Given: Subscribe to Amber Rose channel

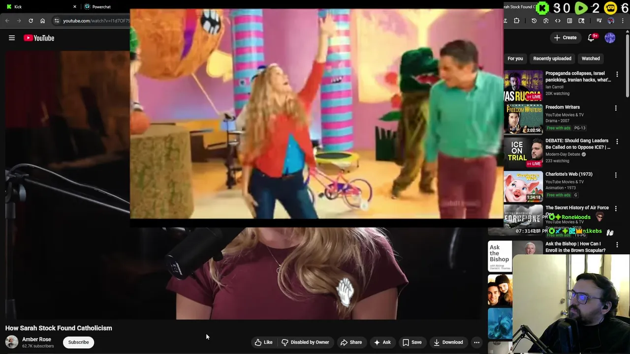Looking at the screenshot, I should [x=79, y=342].
